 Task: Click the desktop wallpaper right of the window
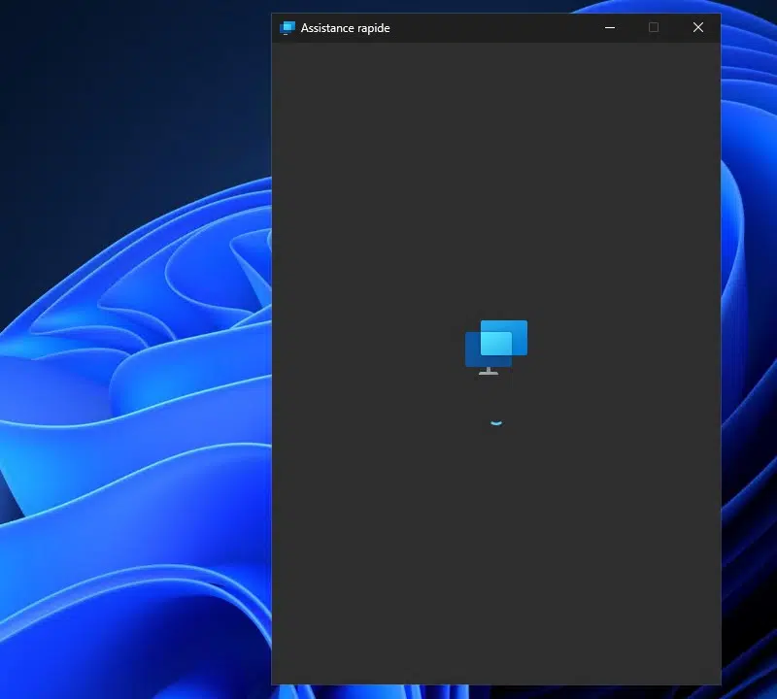coord(748,388)
